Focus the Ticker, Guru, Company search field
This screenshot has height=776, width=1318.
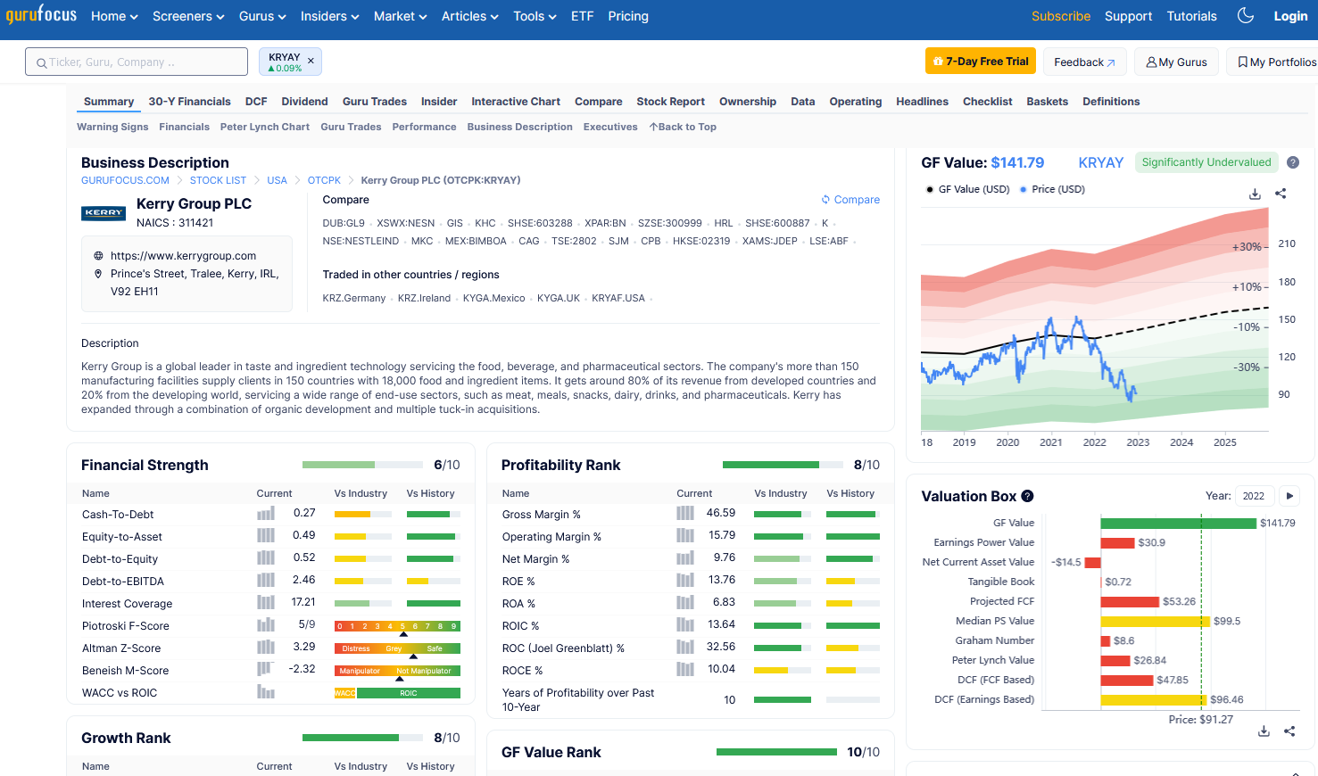tap(137, 62)
